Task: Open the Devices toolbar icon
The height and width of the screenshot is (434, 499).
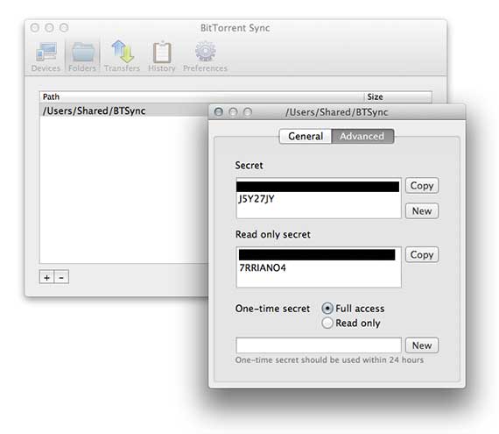Action: [46, 56]
